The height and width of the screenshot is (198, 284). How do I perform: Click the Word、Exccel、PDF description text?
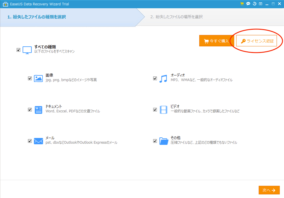73,111
